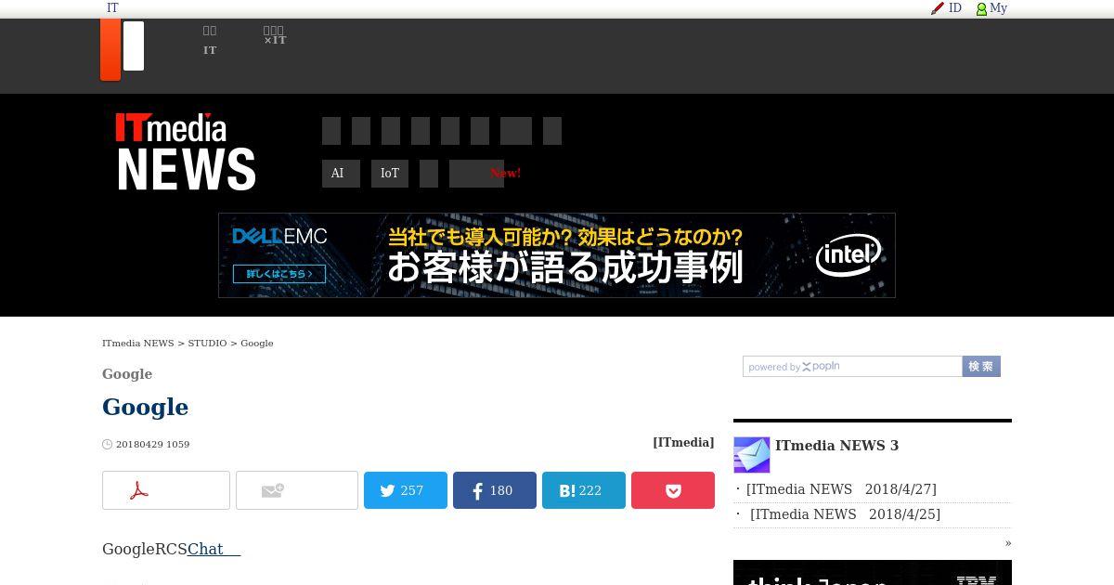Open the ITmedia NEWS 2018/4/25 newsletter link
This screenshot has height=585, width=1114.
(x=845, y=514)
